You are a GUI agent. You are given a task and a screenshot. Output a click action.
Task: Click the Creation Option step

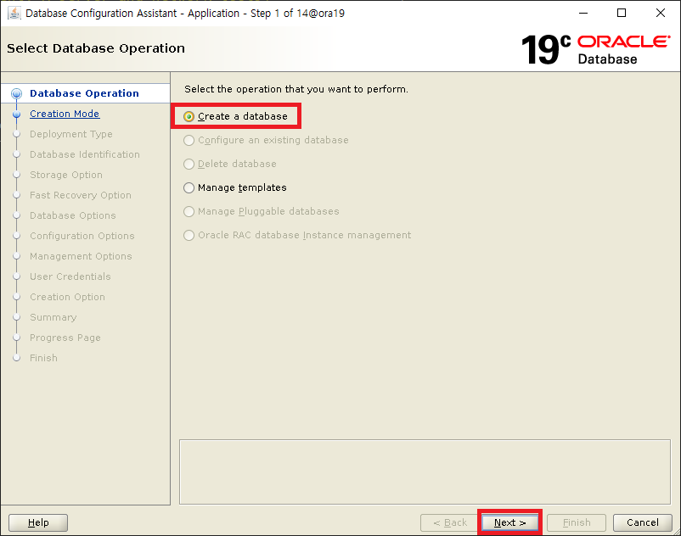click(67, 297)
